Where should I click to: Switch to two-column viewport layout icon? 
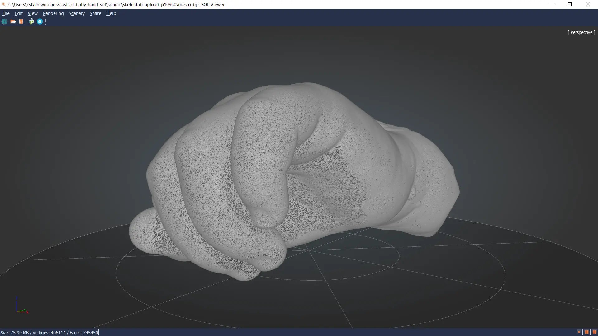(x=587, y=332)
